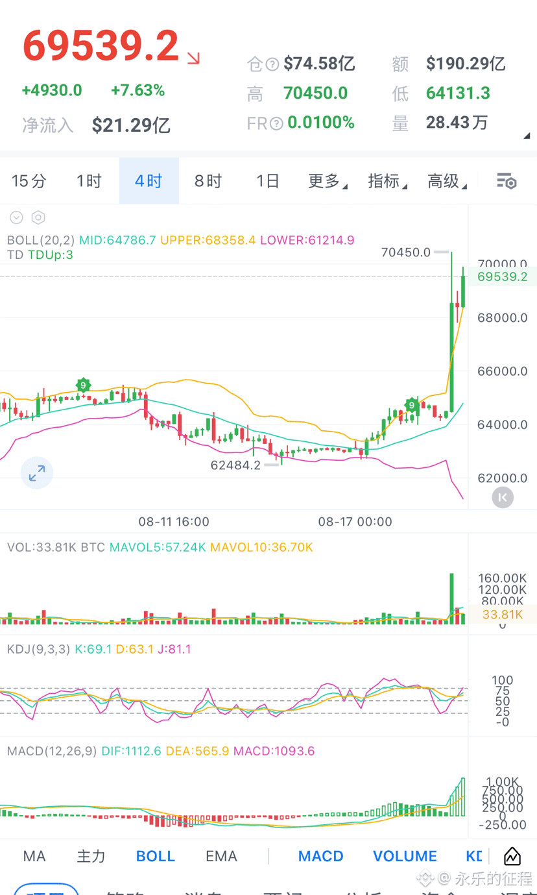The height and width of the screenshot is (895, 537).
Task: Collapse indicator with the circled chevron icon
Action: point(16,217)
